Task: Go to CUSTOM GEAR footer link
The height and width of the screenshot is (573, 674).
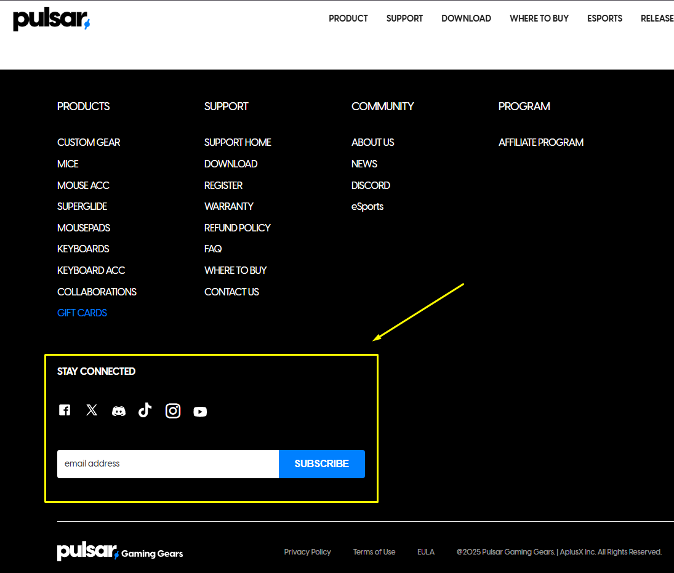Action: click(89, 142)
